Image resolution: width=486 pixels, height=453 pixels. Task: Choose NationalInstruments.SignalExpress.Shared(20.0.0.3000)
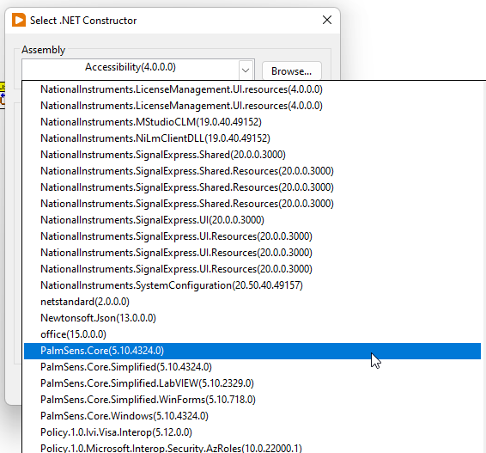pyautogui.click(x=252, y=155)
